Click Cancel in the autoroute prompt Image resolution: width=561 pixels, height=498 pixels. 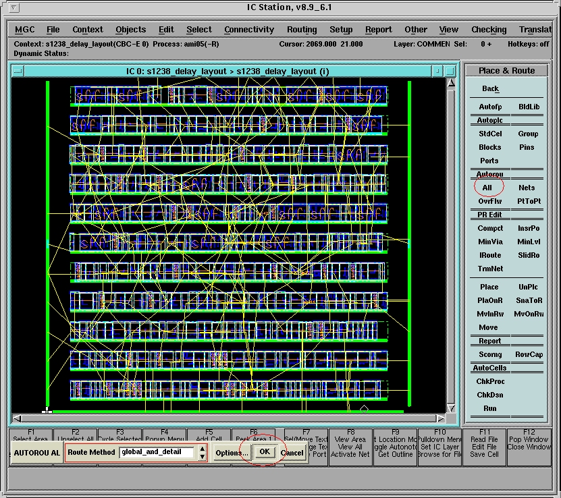tap(292, 453)
